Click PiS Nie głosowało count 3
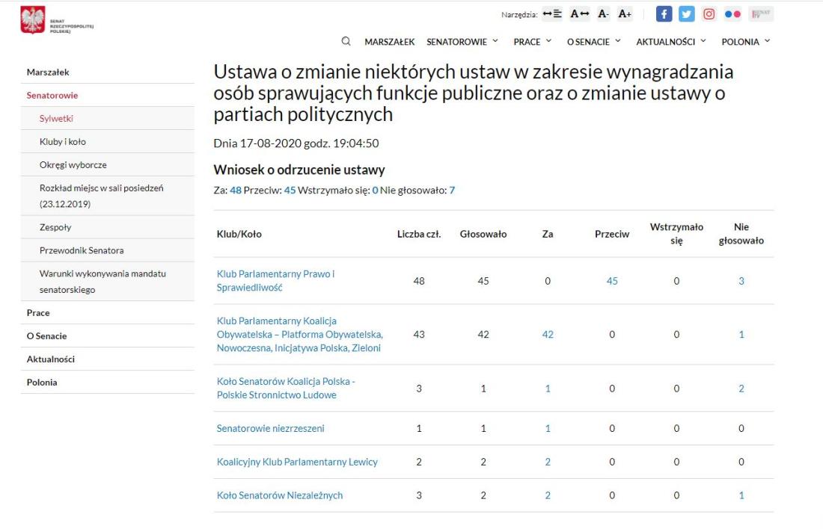The width and height of the screenshot is (823, 529). click(x=741, y=281)
